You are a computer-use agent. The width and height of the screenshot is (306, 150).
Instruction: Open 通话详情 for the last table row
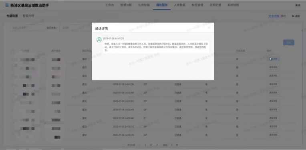coord(273,135)
